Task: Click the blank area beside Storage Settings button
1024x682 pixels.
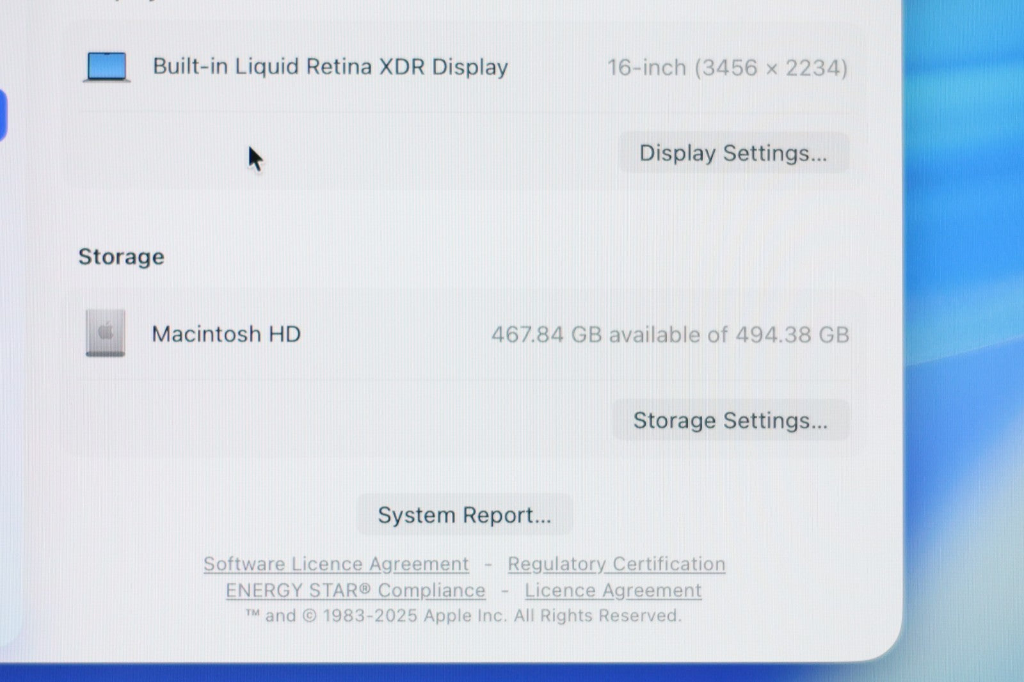Action: pyautogui.click(x=320, y=420)
